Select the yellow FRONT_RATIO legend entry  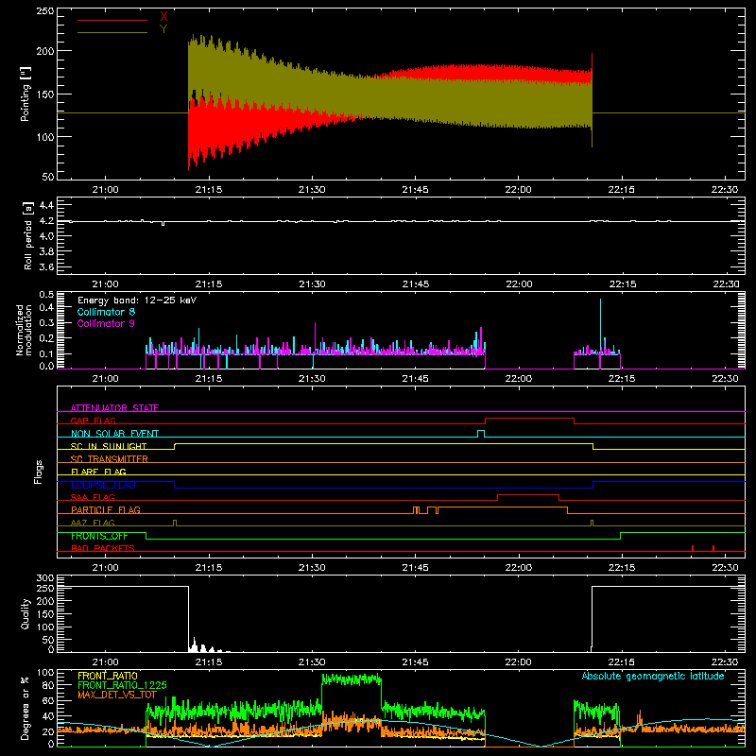(108, 676)
